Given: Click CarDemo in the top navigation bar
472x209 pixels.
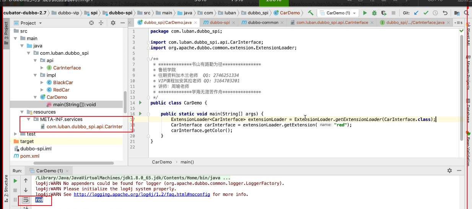Looking at the screenshot, I should 290,13.
